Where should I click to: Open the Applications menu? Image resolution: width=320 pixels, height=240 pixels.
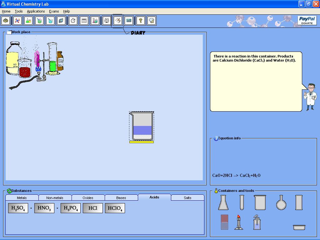point(36,11)
